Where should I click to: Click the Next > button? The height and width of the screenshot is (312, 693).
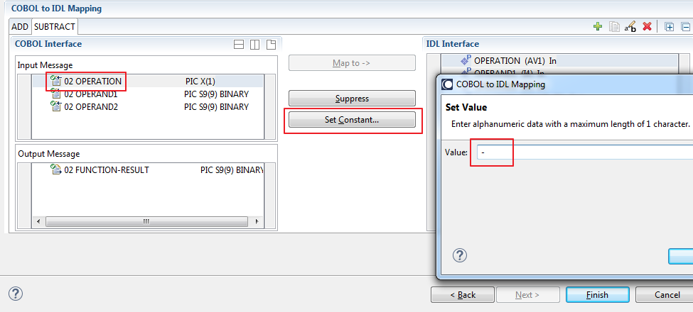click(527, 295)
